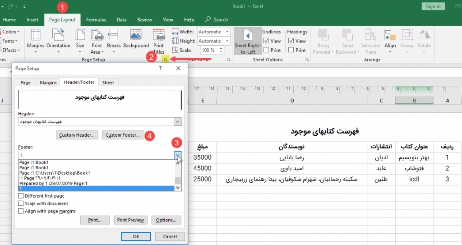Click the Custom Footer button
The width and height of the screenshot is (462, 245).
pos(123,135)
